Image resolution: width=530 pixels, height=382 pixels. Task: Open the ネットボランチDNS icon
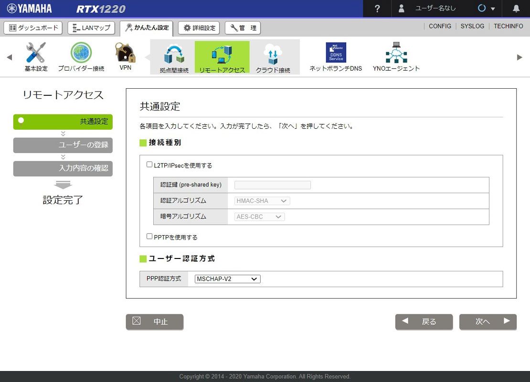(x=336, y=53)
